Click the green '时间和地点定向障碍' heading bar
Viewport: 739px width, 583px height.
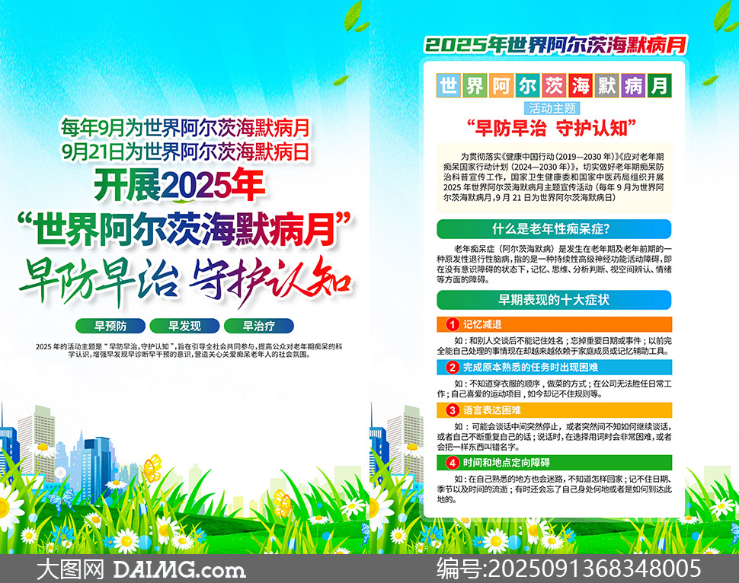(555, 463)
